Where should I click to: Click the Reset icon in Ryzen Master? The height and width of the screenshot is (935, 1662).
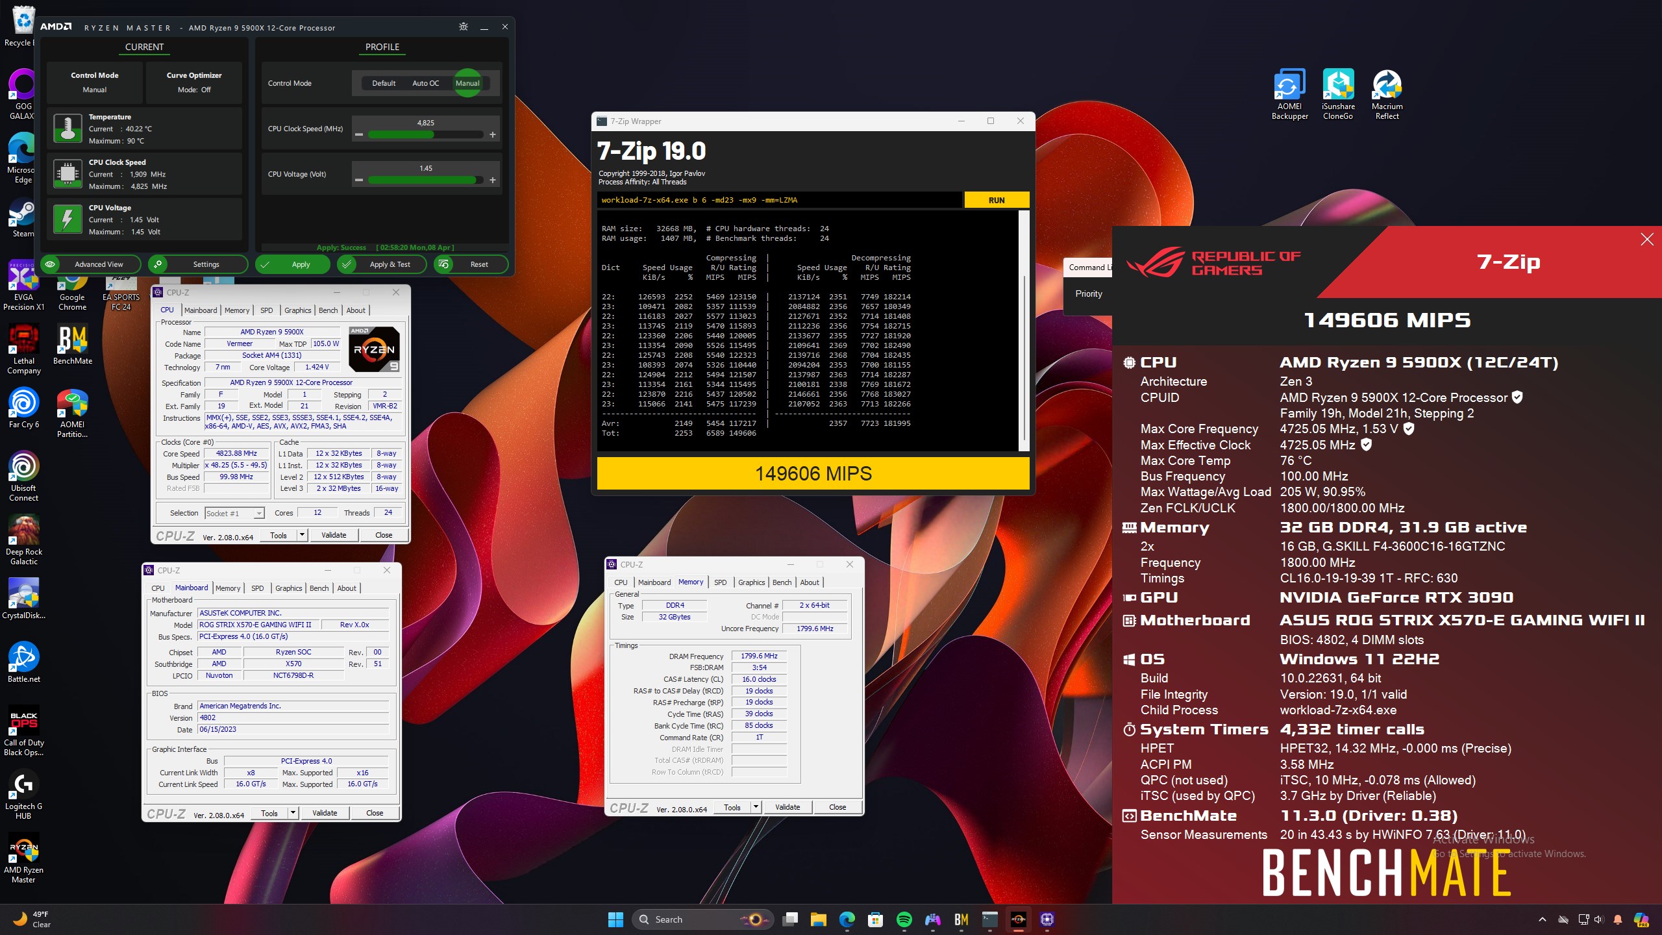tap(444, 264)
